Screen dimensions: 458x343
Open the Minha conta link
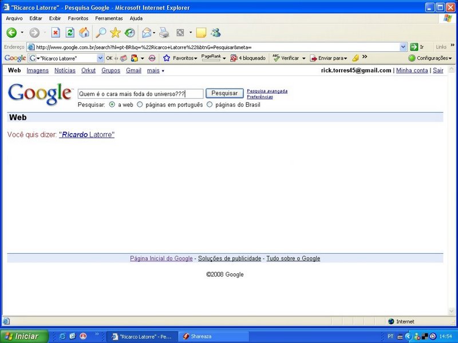coord(412,70)
